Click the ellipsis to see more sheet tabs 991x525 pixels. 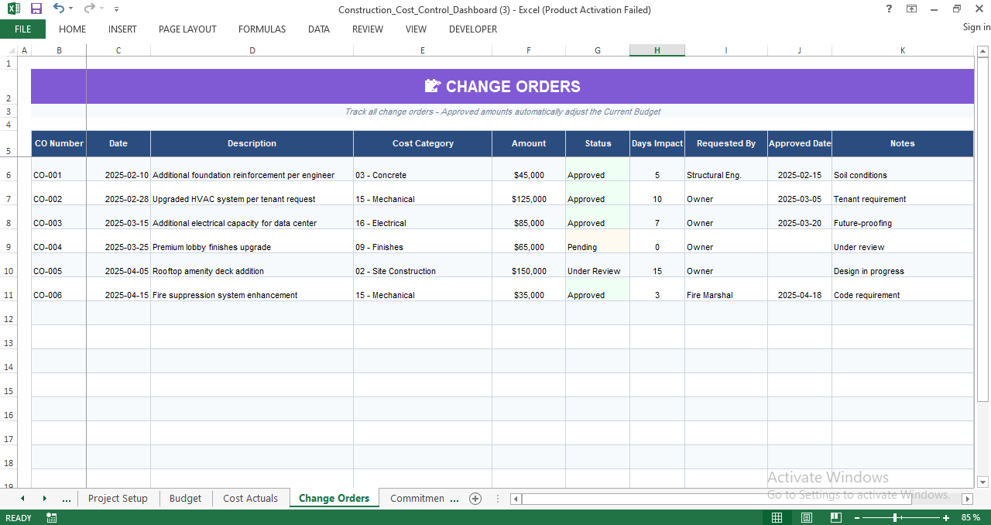67,499
